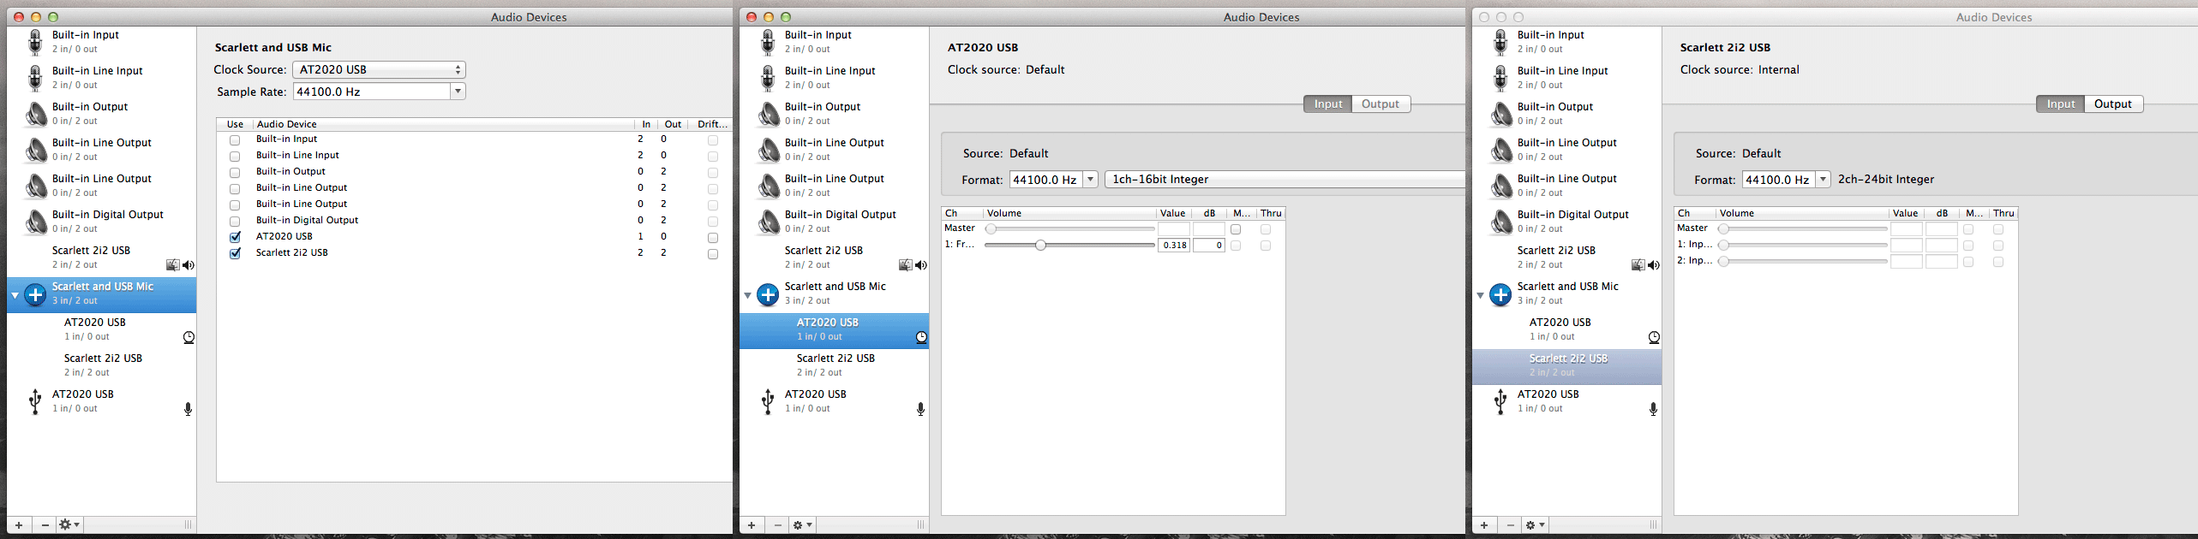Click add (+) button in aggregate device window
This screenshot has width=2198, height=539.
coord(19,524)
